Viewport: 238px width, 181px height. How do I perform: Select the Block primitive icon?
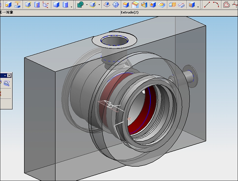tap(56, 4)
